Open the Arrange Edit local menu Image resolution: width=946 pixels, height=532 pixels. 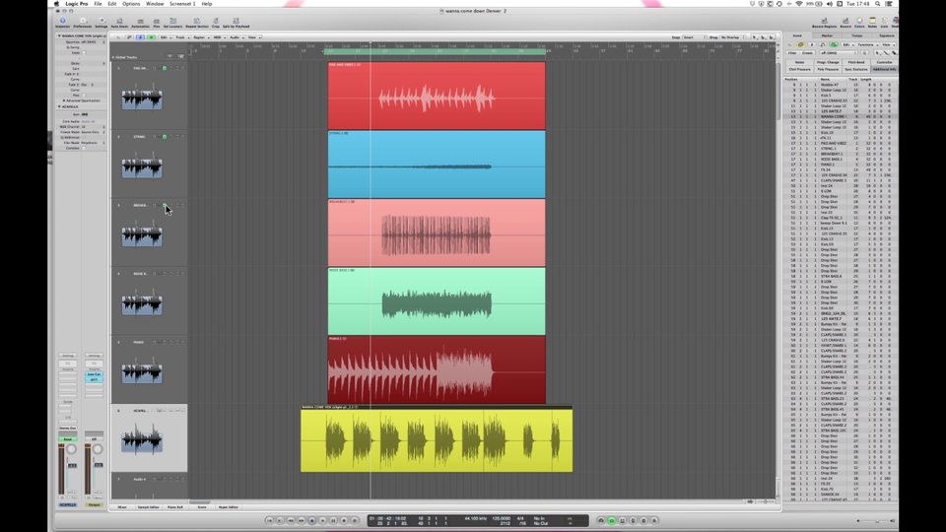pyautogui.click(x=164, y=37)
